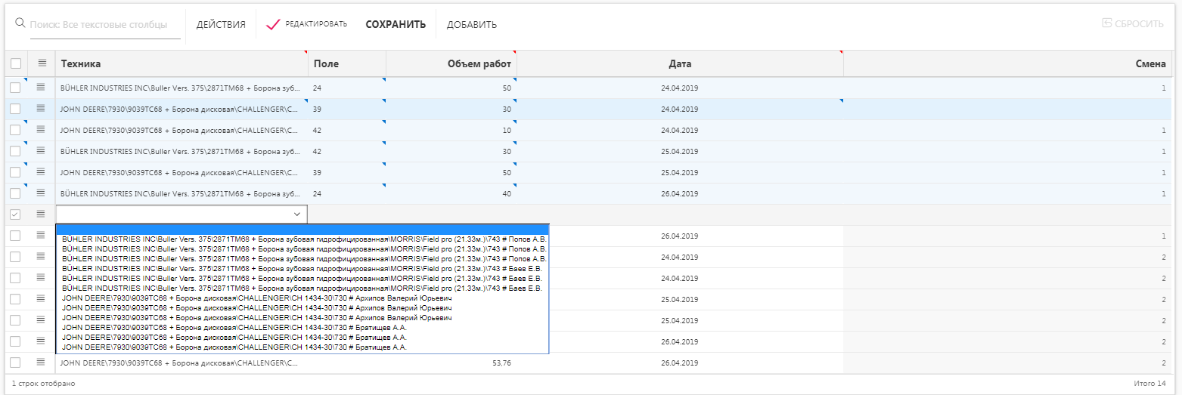This screenshot has width=1182, height=395.
Task: Toggle the РЕДАКТИРОВАТЬ edit mode
Action: [x=307, y=24]
